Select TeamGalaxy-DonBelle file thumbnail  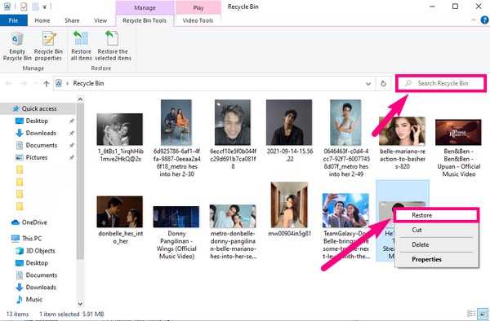346,210
